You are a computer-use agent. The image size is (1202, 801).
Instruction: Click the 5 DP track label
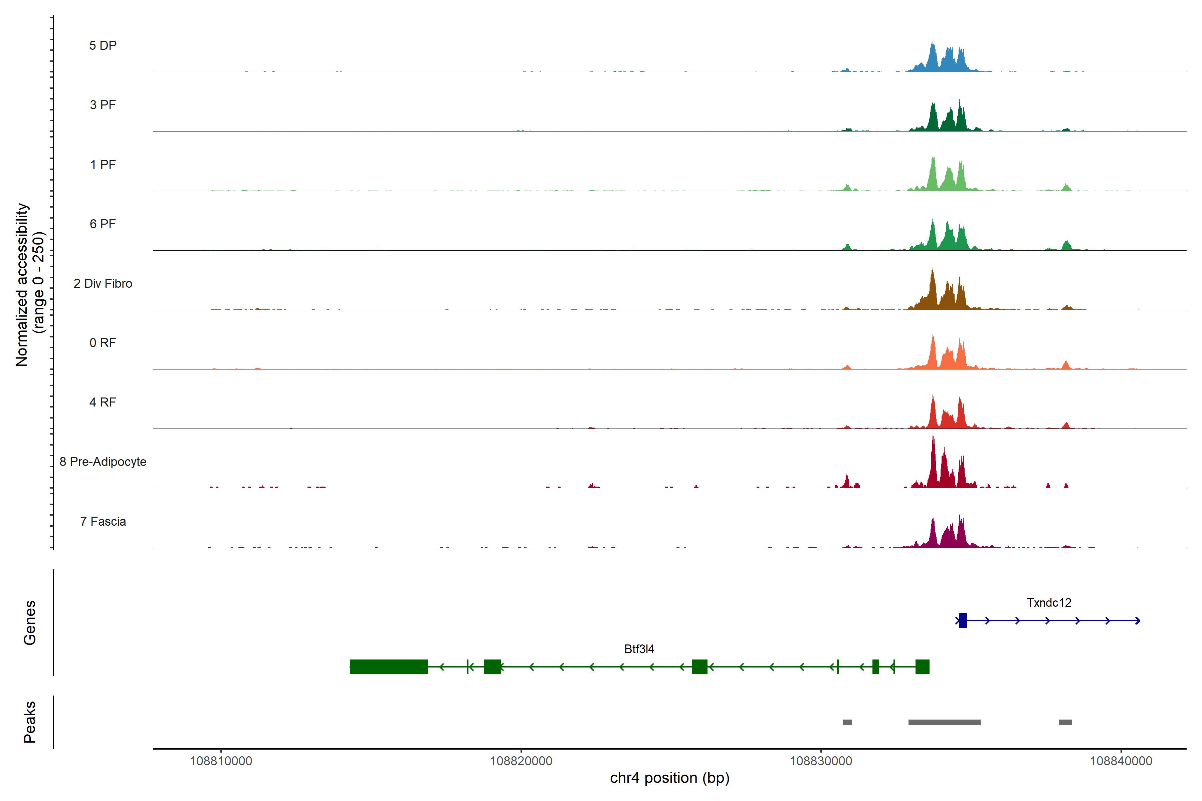point(103,45)
